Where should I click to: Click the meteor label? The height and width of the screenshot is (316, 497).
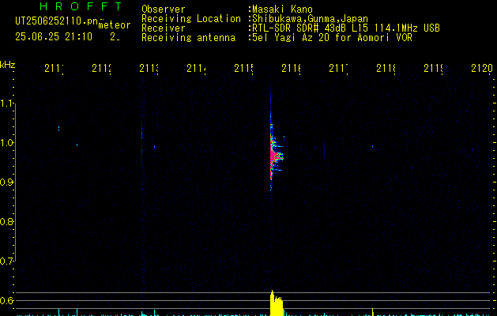(115, 25)
